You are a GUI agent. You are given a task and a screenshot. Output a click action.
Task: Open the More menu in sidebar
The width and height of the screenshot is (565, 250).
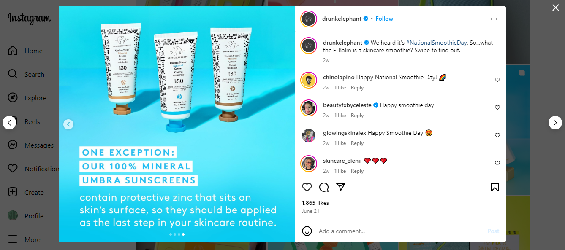pyautogui.click(x=24, y=239)
